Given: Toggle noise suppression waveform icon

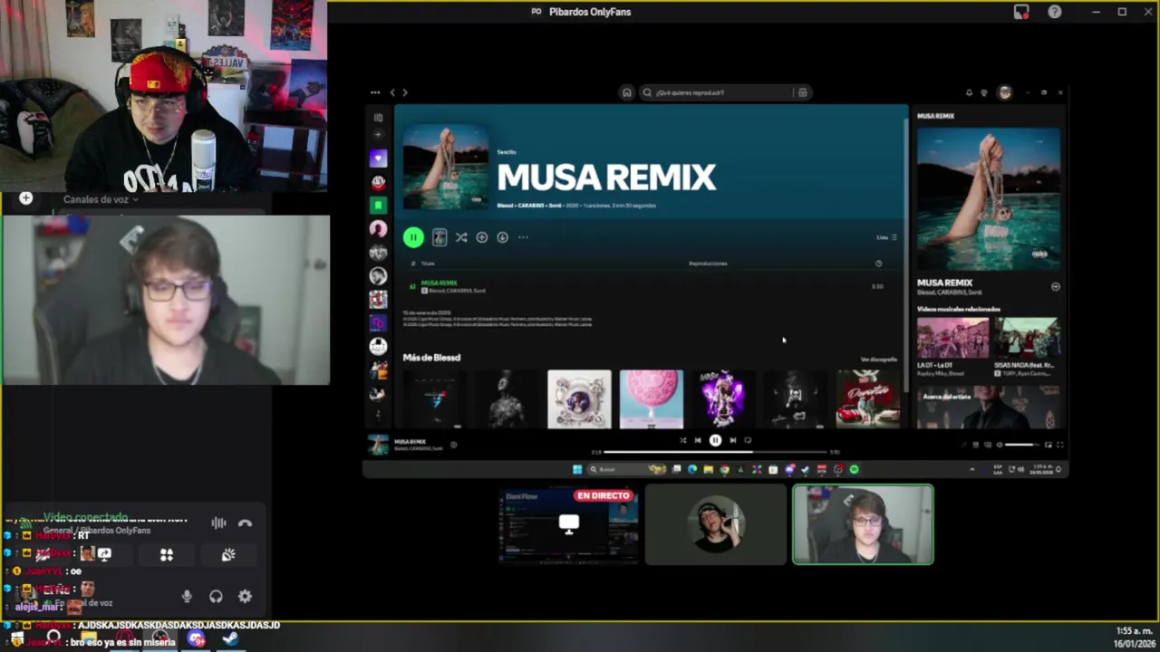Looking at the screenshot, I should tap(218, 523).
